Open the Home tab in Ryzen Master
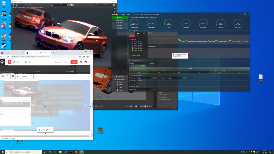Viewport: 274px width, 154px height. [x=120, y=17]
